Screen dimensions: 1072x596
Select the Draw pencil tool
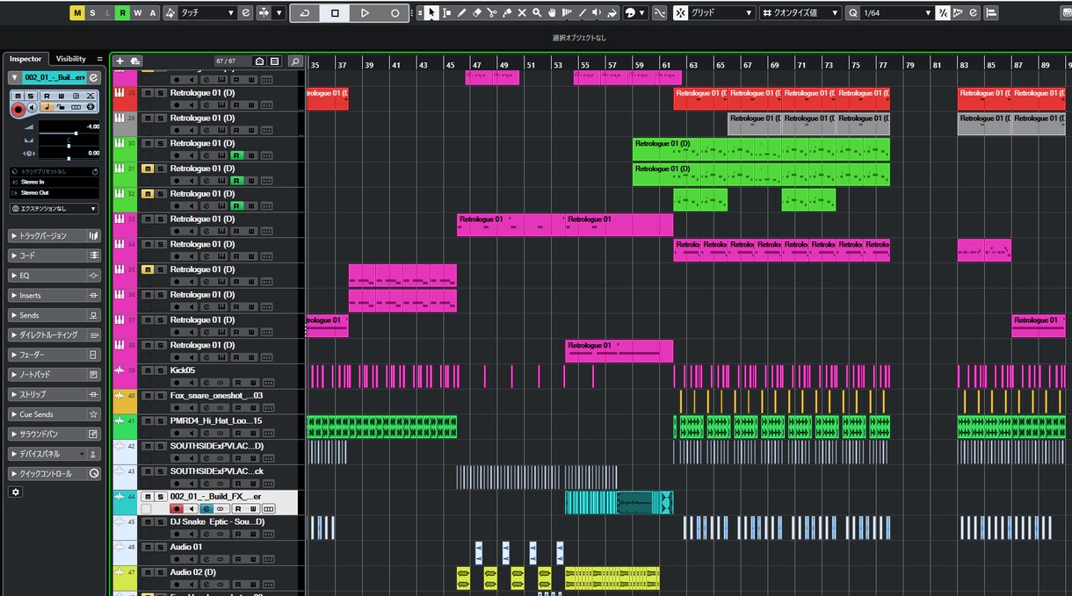click(x=462, y=13)
